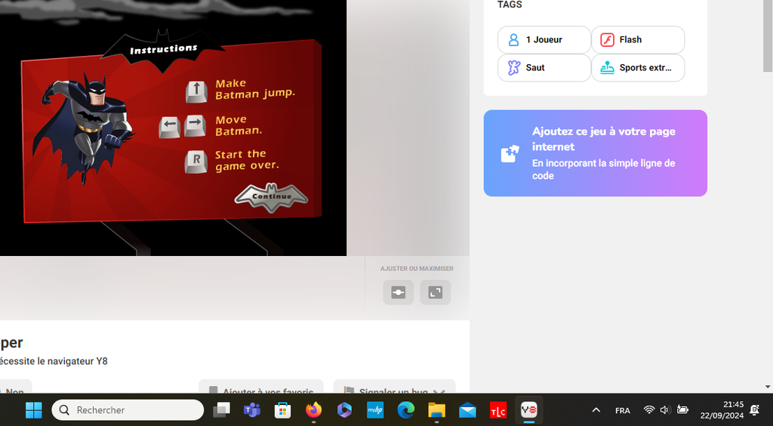Open myHP app from taskbar
The height and width of the screenshot is (426, 773).
click(375, 409)
